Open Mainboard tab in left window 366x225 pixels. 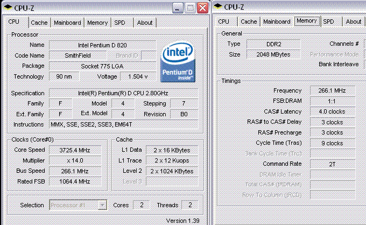click(67, 23)
